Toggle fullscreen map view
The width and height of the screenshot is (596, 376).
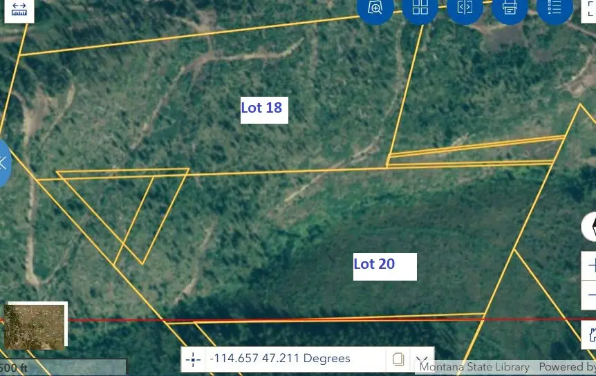click(590, 10)
